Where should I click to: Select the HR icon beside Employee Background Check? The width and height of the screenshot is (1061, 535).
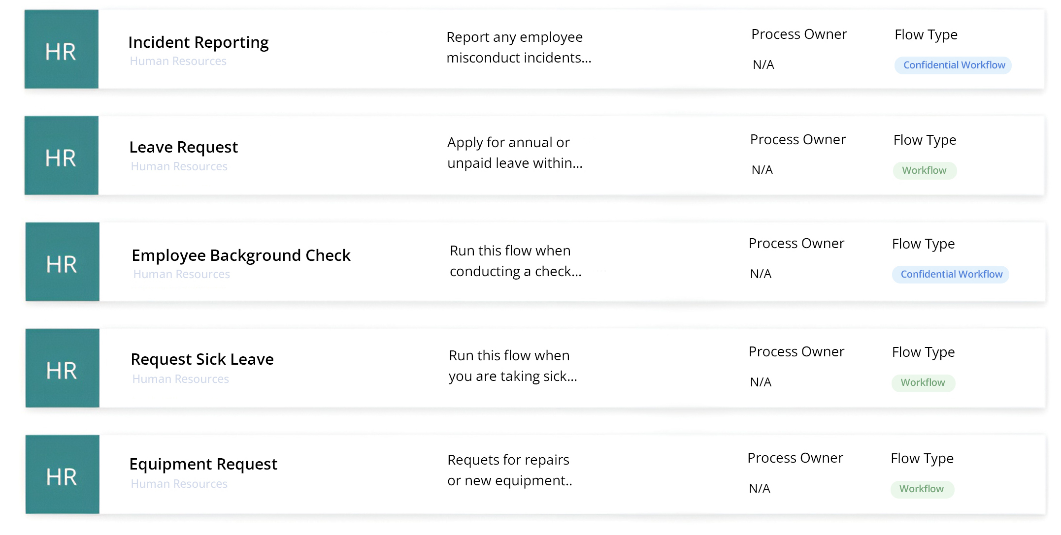point(62,262)
